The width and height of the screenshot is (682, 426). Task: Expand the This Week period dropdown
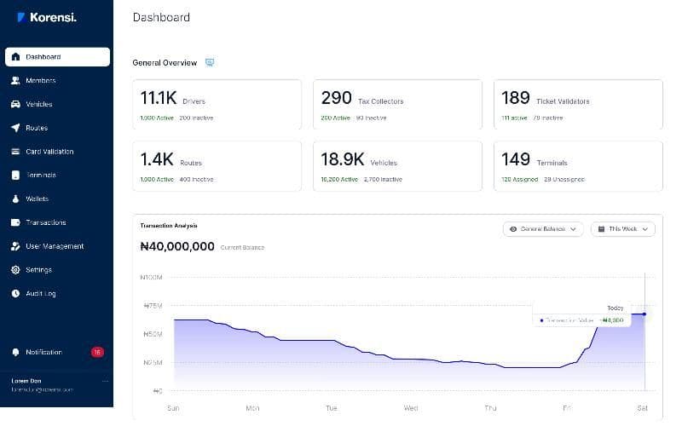click(623, 229)
